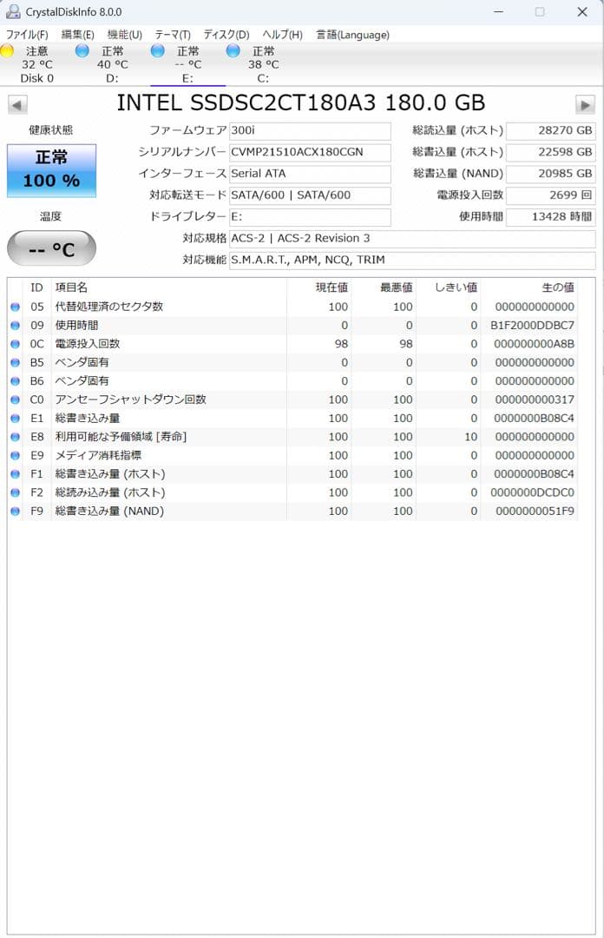Click raw value 0000000051F9
The width and height of the screenshot is (604, 938).
pyautogui.click(x=535, y=511)
